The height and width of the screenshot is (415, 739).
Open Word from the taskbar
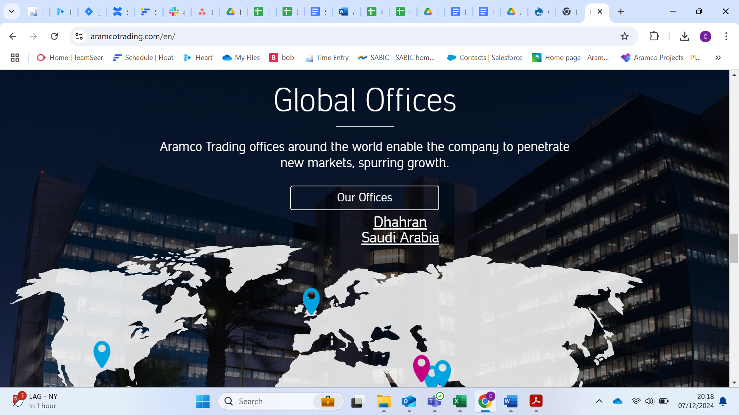[511, 401]
